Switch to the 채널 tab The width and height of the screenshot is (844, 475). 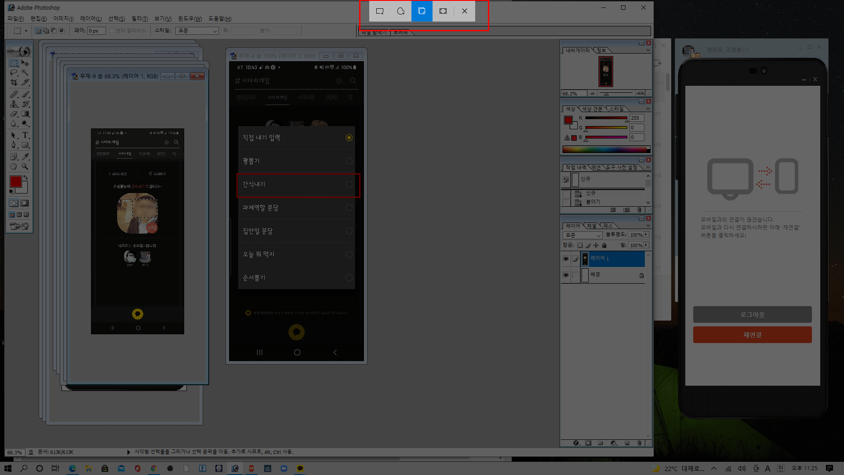[x=592, y=226]
